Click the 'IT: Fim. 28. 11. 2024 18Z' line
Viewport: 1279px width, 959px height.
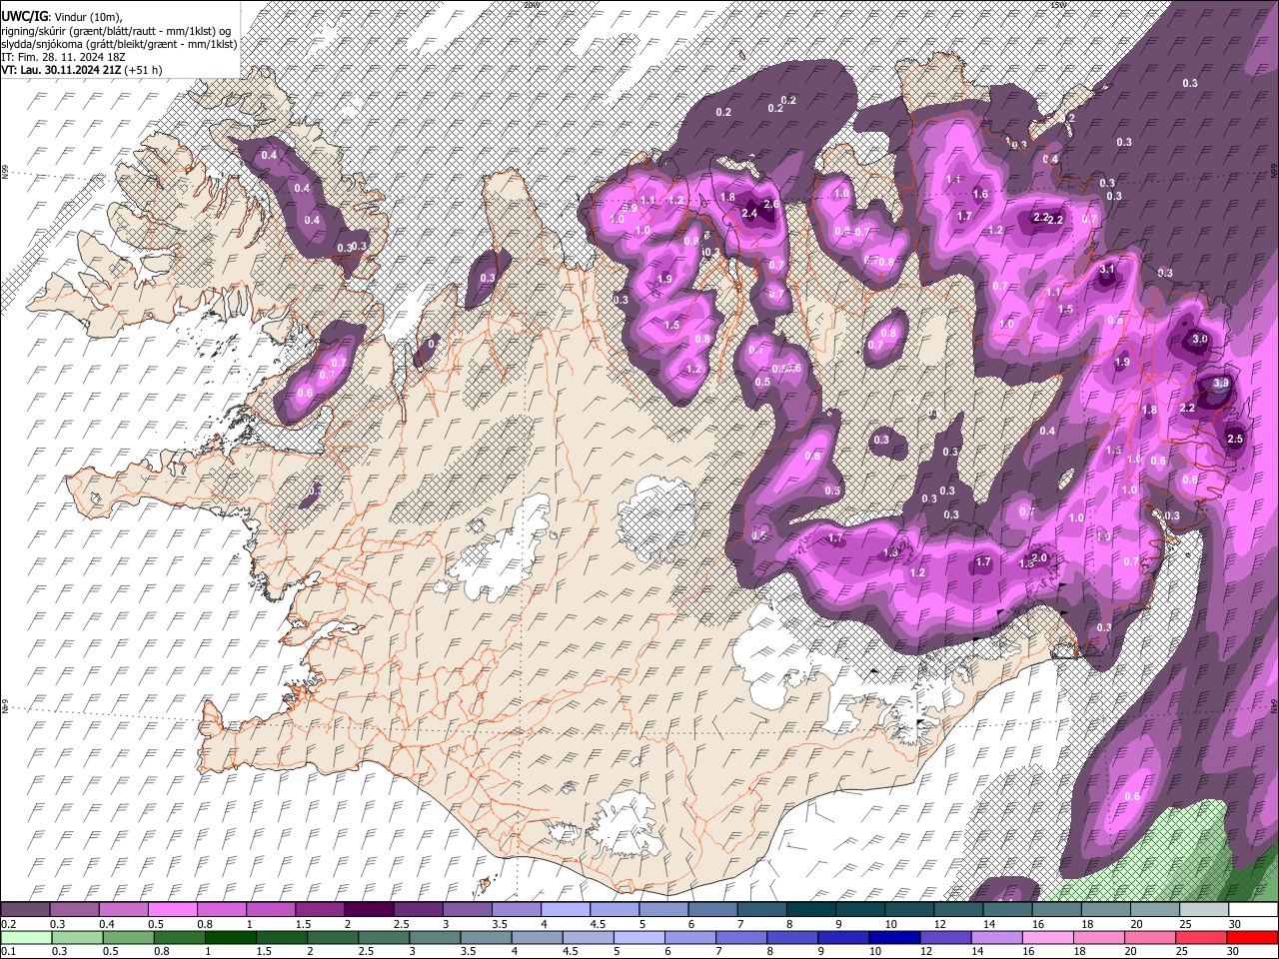click(63, 57)
